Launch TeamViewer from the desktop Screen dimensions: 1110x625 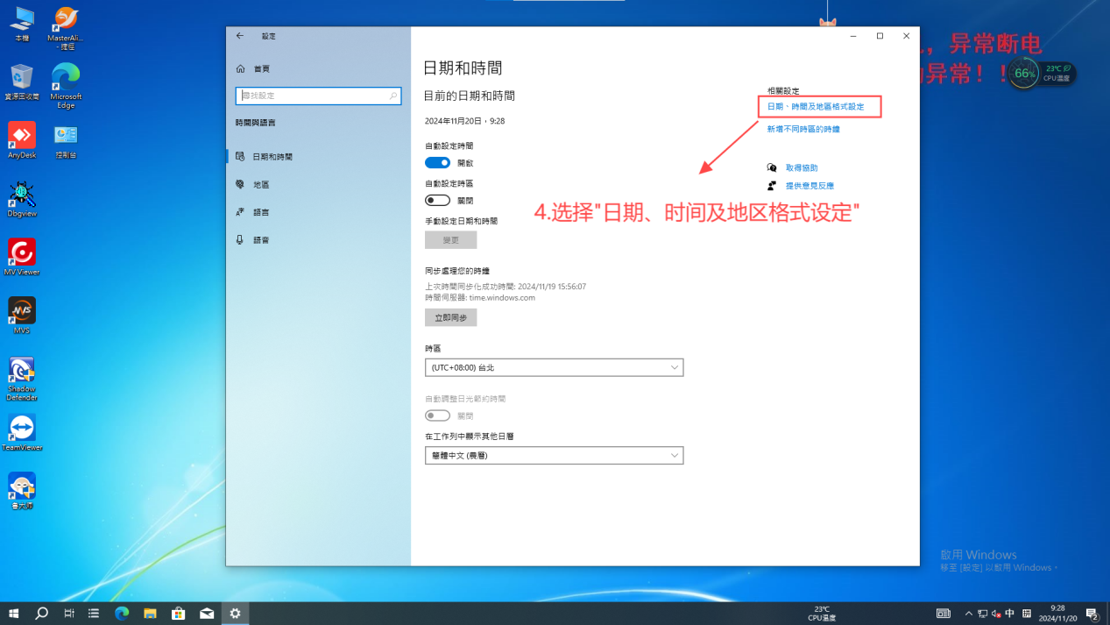22,428
